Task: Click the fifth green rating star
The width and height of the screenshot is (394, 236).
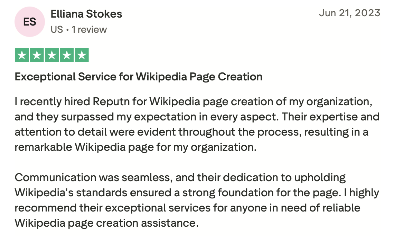Action: (x=82, y=55)
